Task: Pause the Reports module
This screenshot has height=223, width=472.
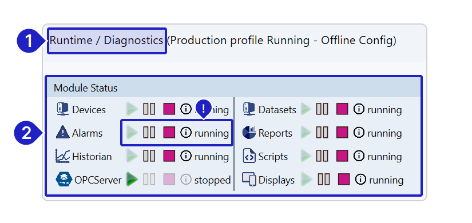Action: coord(322,133)
